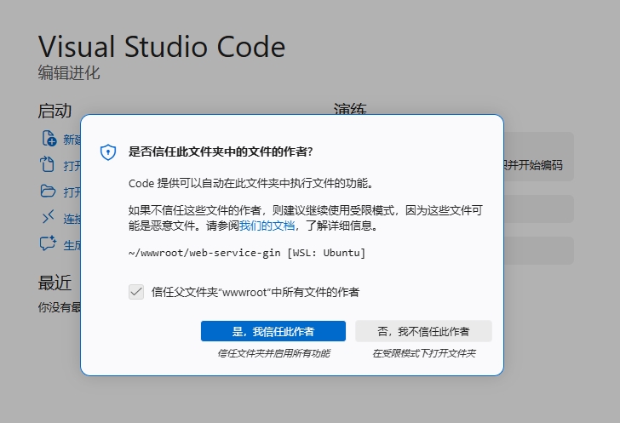Click the button to not trust this author
620x423 pixels.
(423, 331)
